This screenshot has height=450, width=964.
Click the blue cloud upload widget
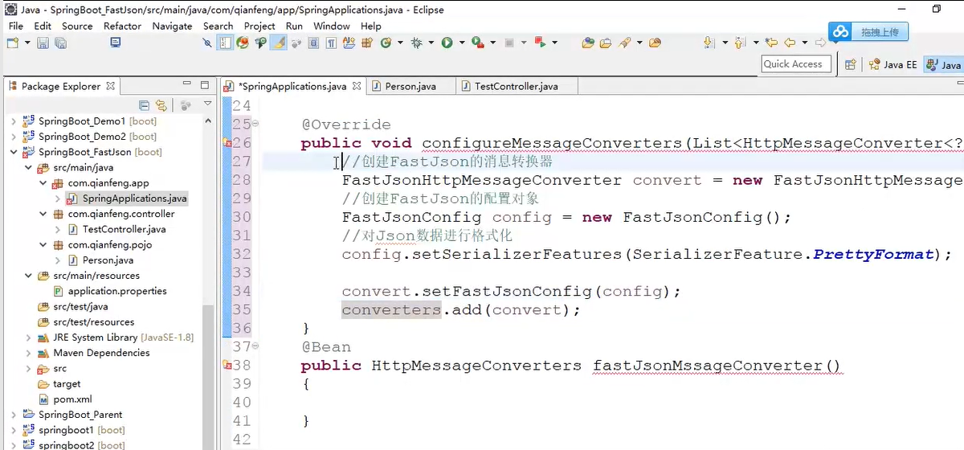[x=869, y=32]
